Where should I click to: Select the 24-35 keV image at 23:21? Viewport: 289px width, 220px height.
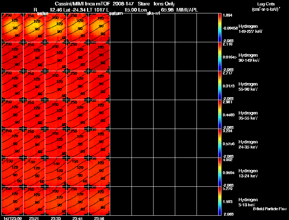[x=34, y=143]
